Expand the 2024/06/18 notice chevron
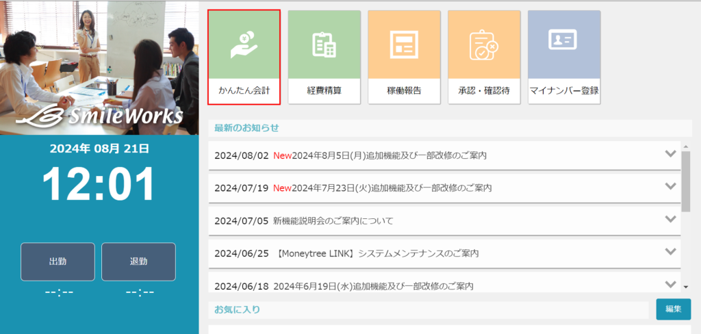 [670, 283]
